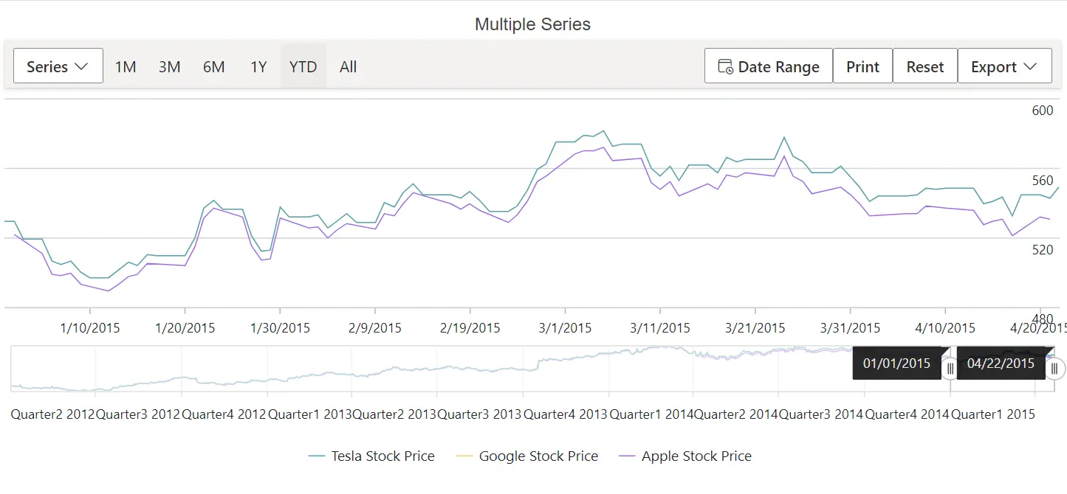1067x494 pixels.
Task: Click the 1/10/2015 axis label
Action: [x=90, y=328]
